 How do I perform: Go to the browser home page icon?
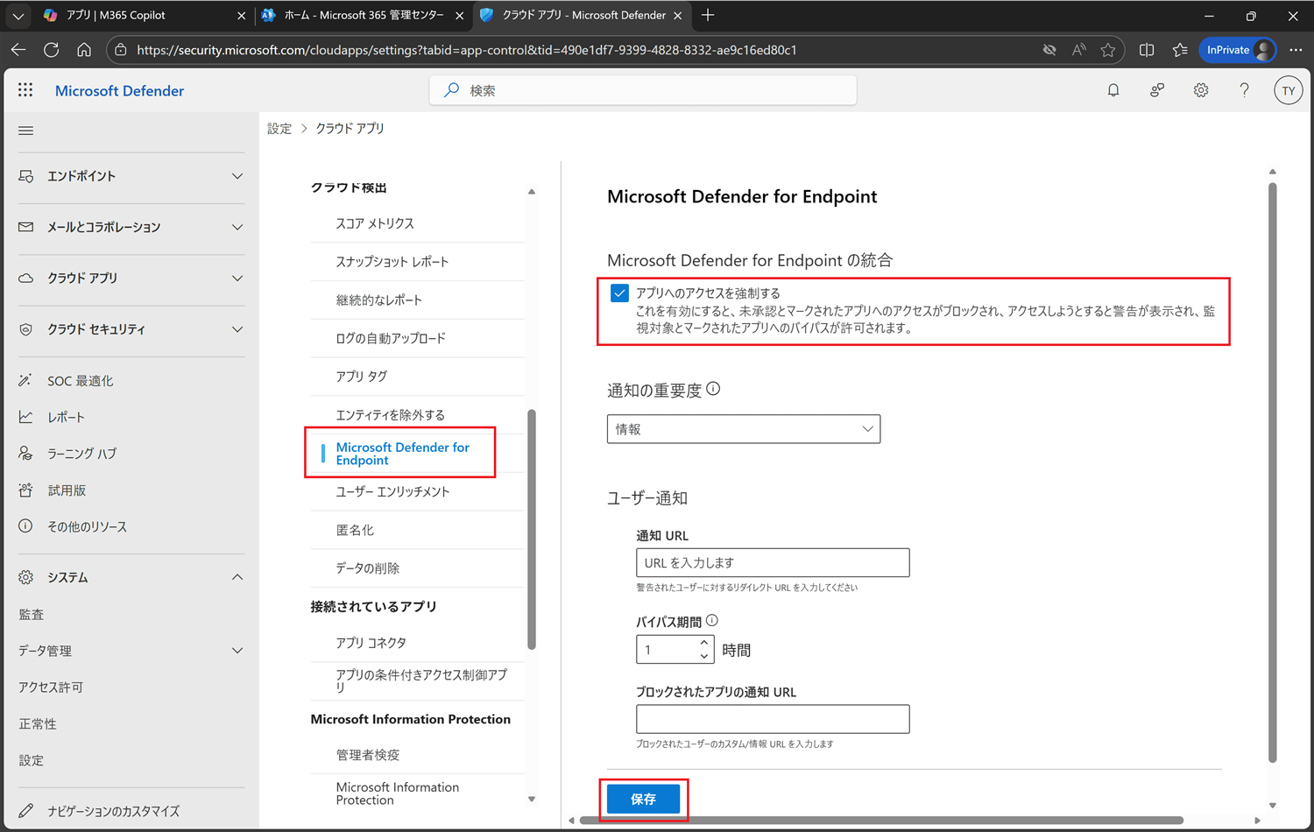(84, 50)
